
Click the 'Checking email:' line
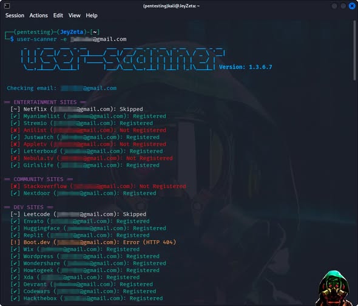(x=62, y=88)
